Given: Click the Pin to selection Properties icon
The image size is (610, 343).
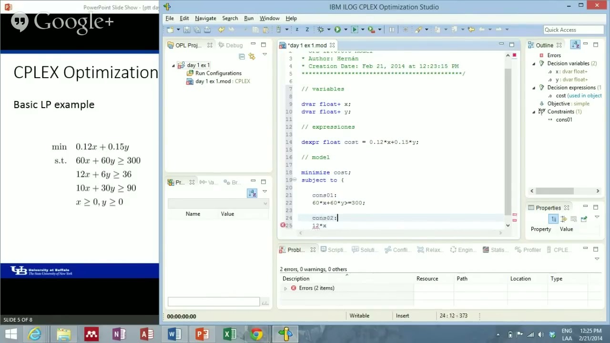Looking at the screenshot, I should point(584,219).
